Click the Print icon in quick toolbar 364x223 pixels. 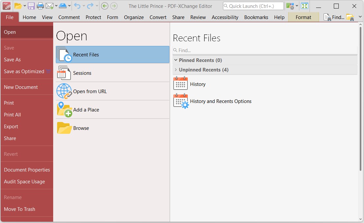(40, 6)
